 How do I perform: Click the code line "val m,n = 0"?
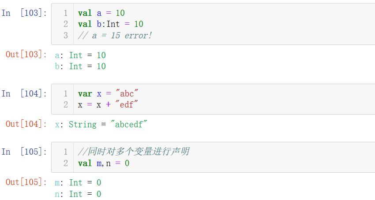[104, 163]
